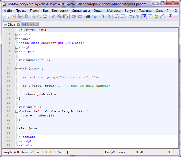Open Find with the binoculars icon
This screenshot has width=181, height=157.
click(x=88, y=17)
